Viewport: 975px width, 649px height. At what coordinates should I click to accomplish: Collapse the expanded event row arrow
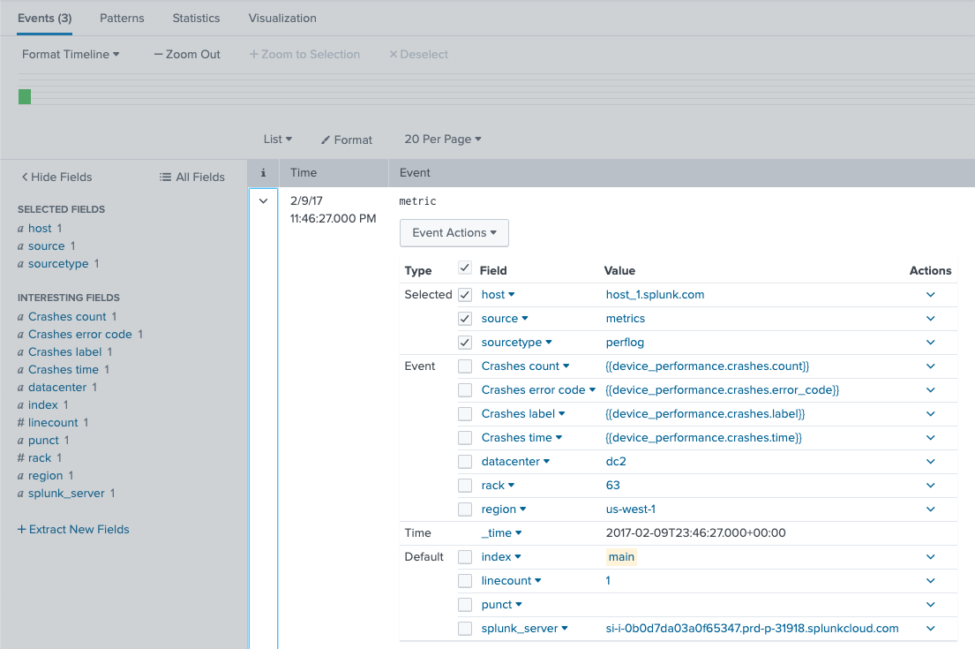tap(263, 200)
